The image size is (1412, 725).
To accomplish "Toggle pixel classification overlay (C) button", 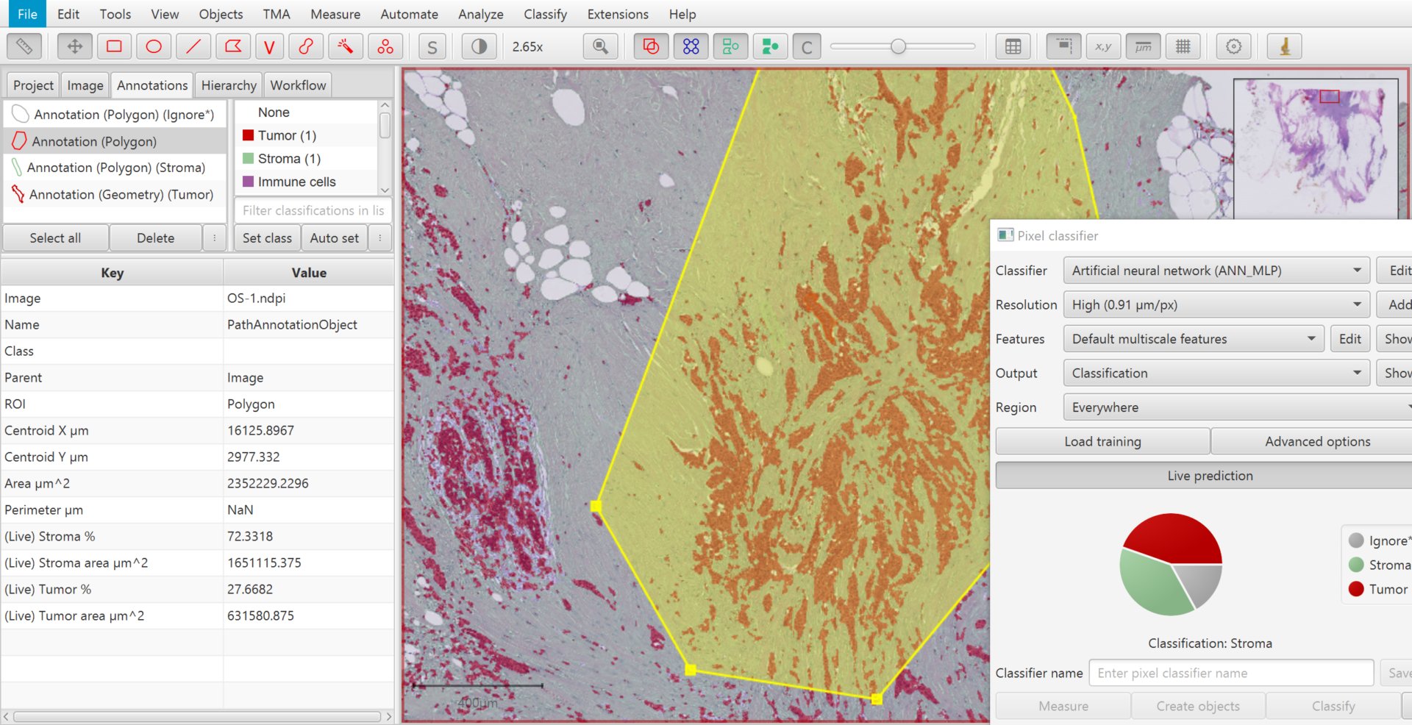I will pos(807,46).
